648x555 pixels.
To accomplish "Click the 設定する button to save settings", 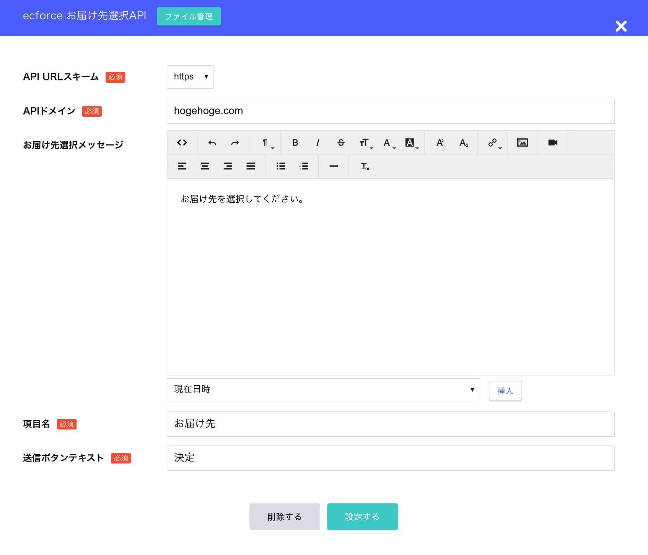I will click(362, 517).
